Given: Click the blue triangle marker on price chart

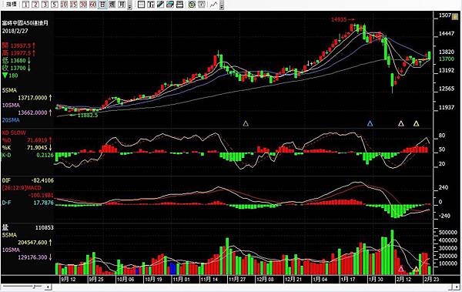Looking at the screenshot, I should 370,123.
